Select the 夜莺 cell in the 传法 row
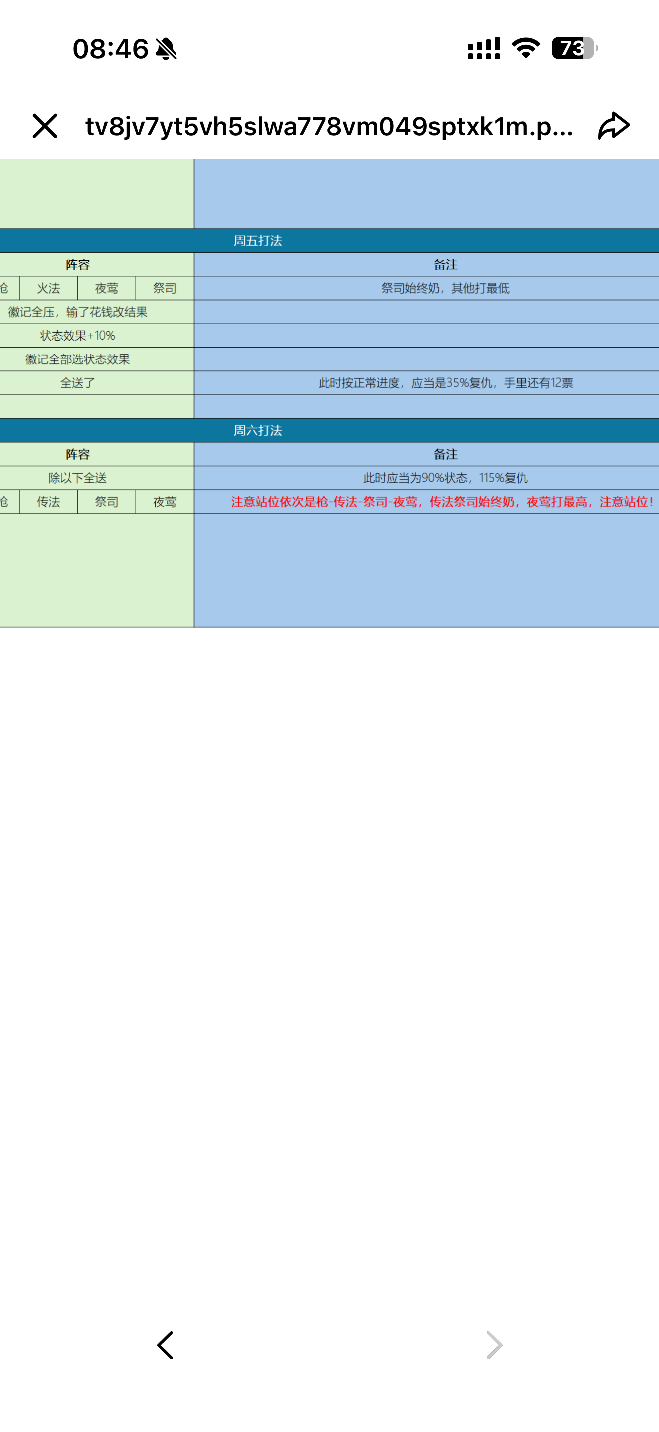Screen dimensions: 659x1432 click(165, 502)
